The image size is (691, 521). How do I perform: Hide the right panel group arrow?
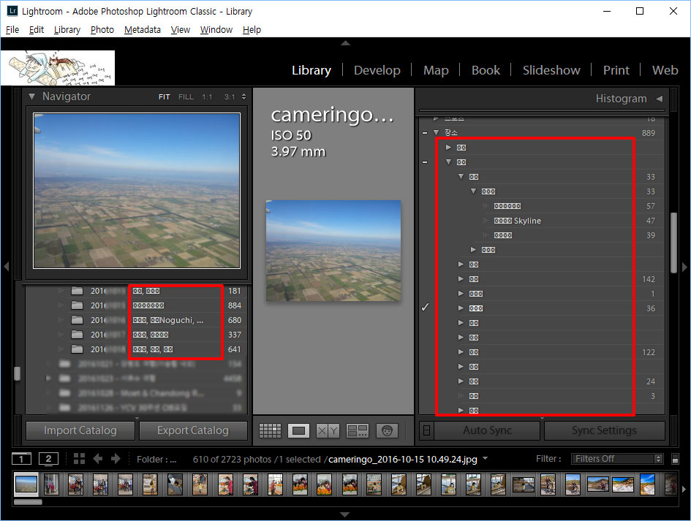coord(684,267)
